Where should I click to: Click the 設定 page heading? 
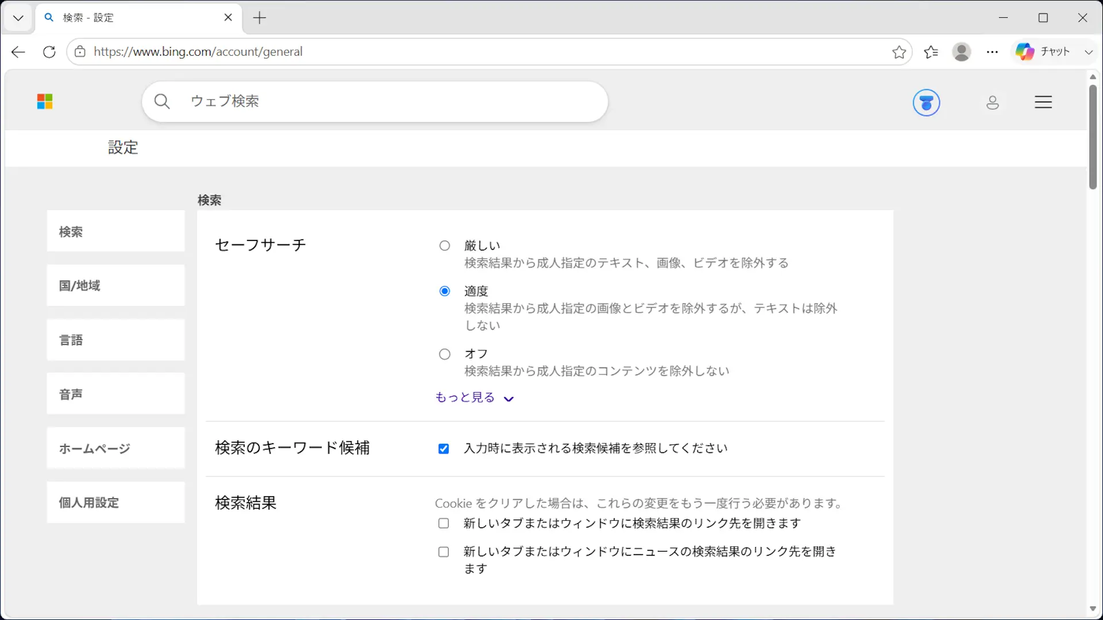point(123,148)
